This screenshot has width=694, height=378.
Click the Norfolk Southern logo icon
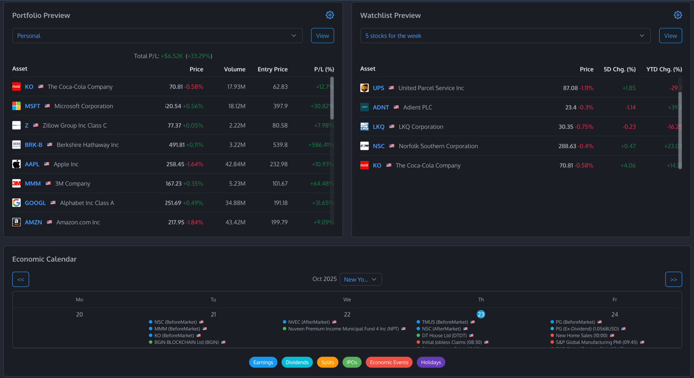pos(364,146)
